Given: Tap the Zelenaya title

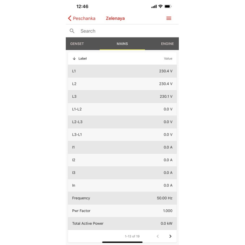Looking at the screenshot, I should 115,19.
